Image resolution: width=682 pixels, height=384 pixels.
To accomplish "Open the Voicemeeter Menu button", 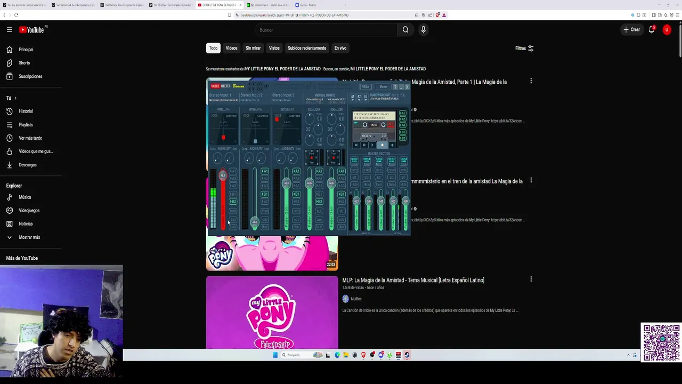I will click(383, 86).
